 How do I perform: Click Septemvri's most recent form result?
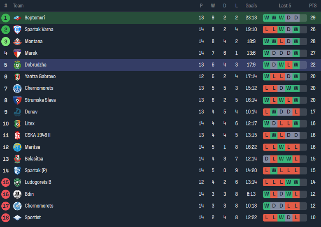coord(303,18)
